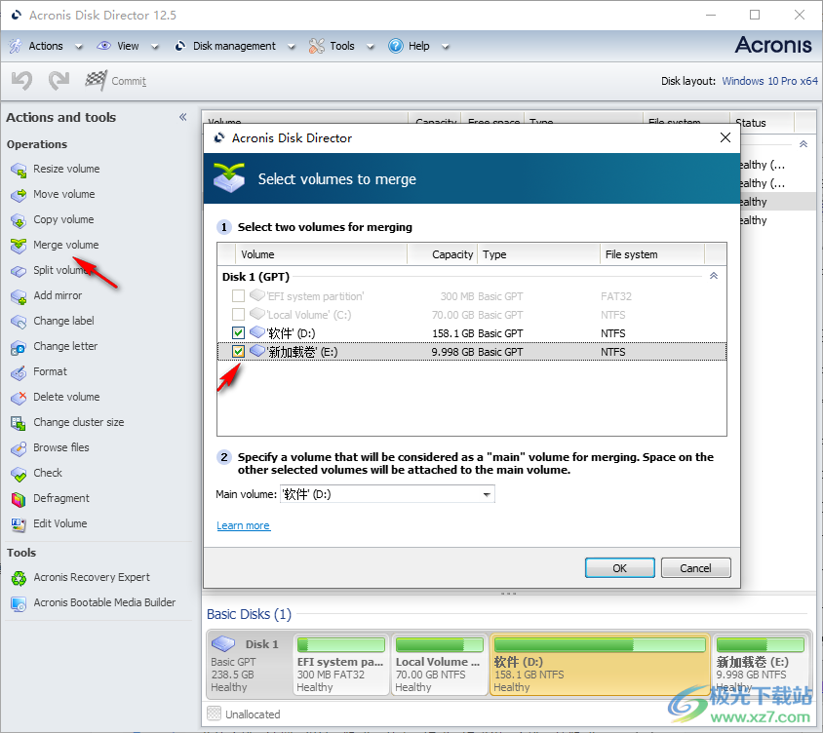Viewport: 823px width, 733px height.
Task: Open the Learn more link
Action: [244, 525]
